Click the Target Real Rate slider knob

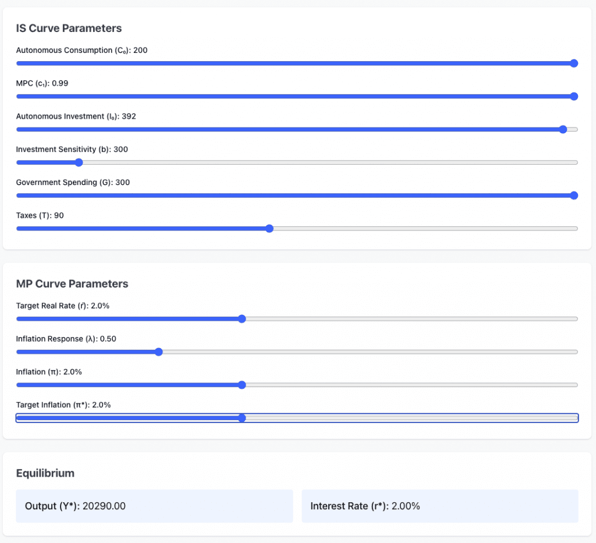tap(242, 319)
